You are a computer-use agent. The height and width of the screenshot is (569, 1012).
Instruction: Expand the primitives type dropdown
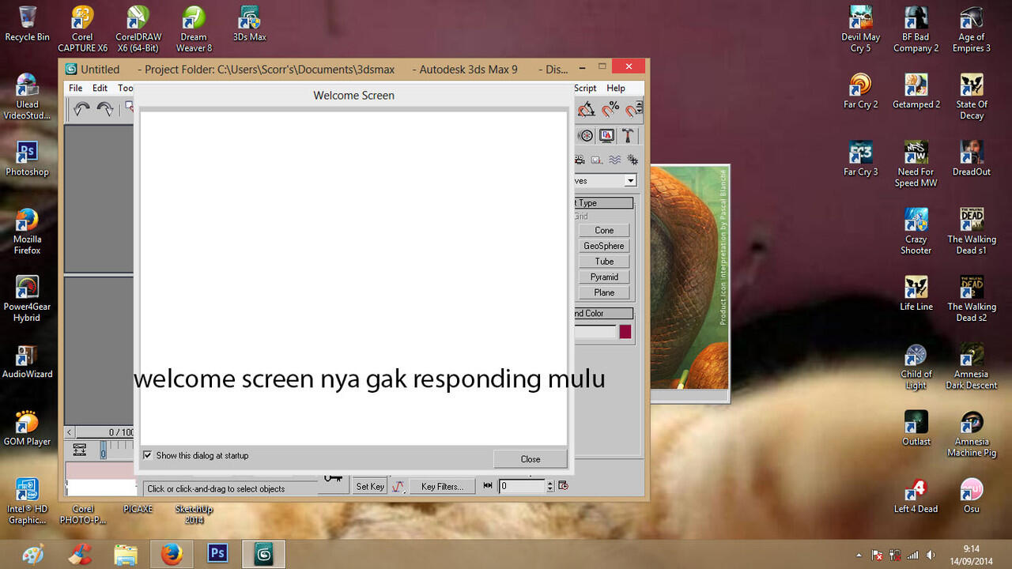[630, 181]
